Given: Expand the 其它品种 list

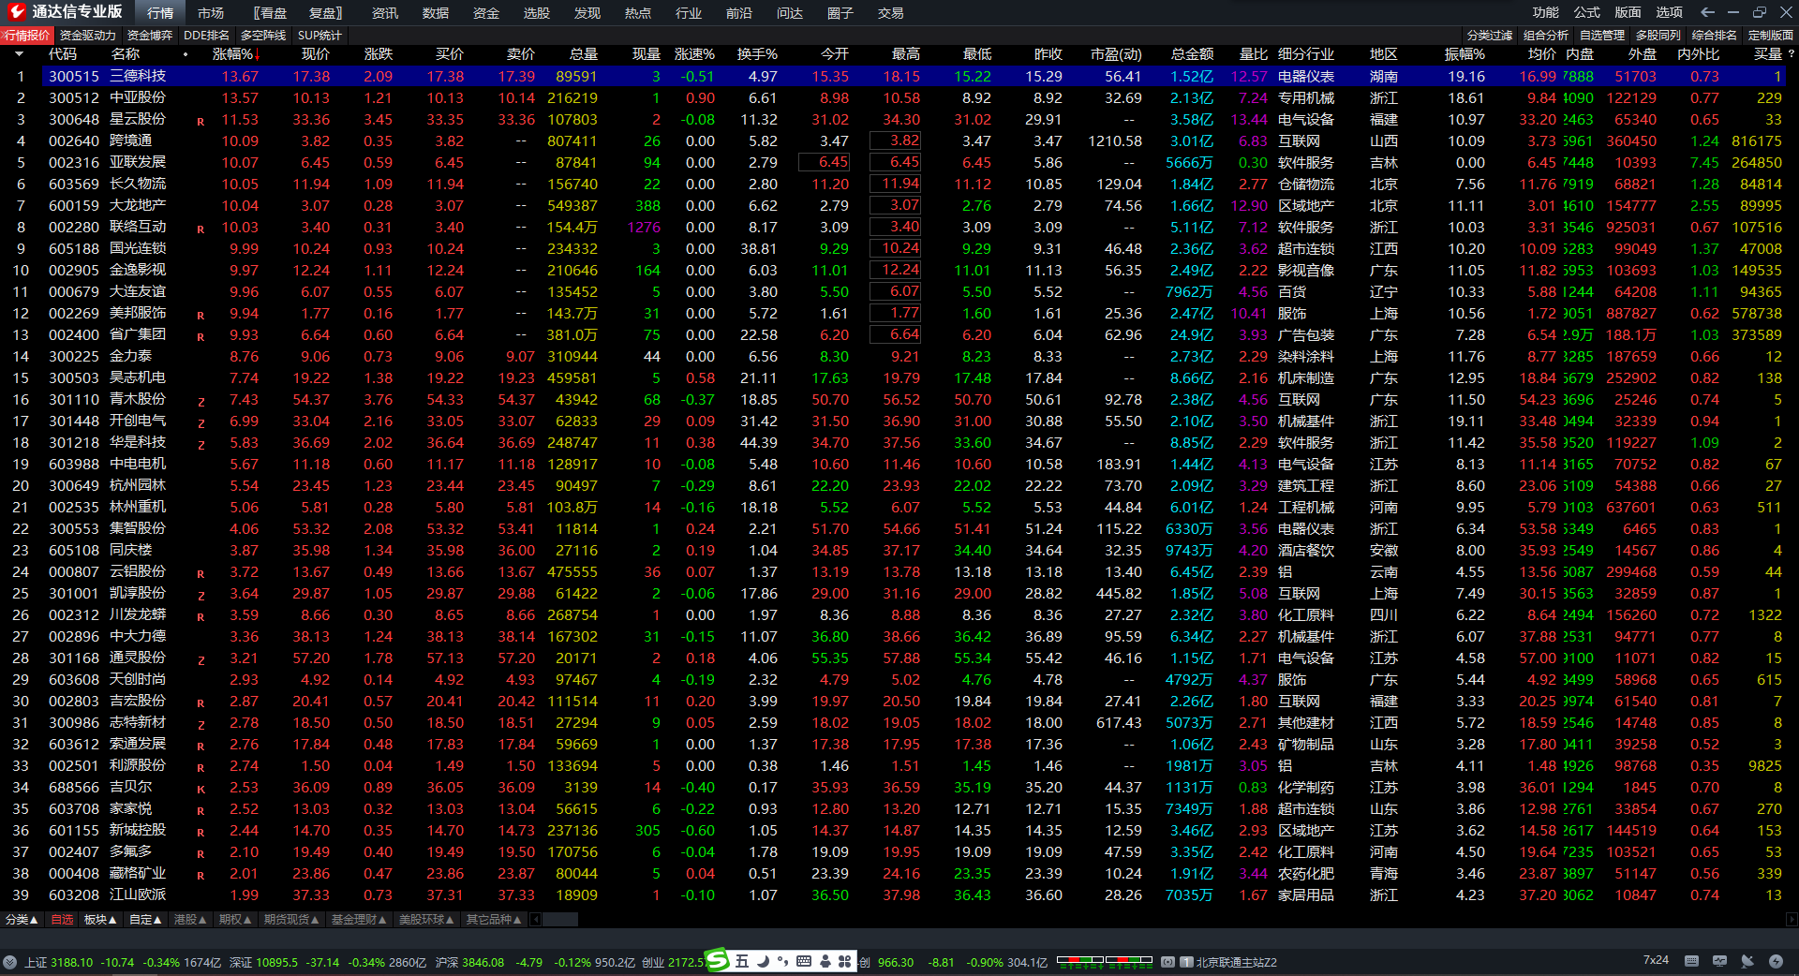Looking at the screenshot, I should tap(494, 920).
